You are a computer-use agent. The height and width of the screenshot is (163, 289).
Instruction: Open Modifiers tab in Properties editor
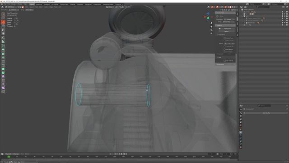coord(241,132)
